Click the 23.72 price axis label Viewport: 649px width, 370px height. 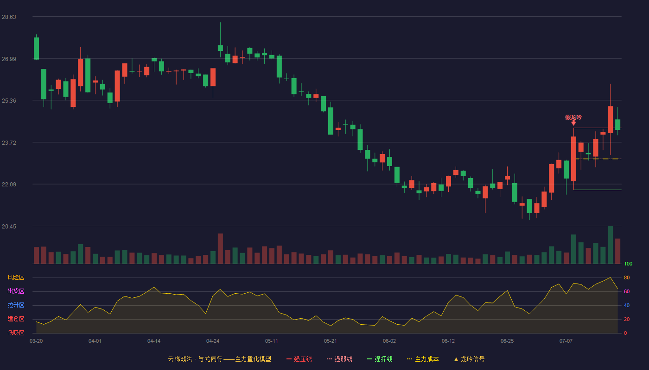[9, 142]
